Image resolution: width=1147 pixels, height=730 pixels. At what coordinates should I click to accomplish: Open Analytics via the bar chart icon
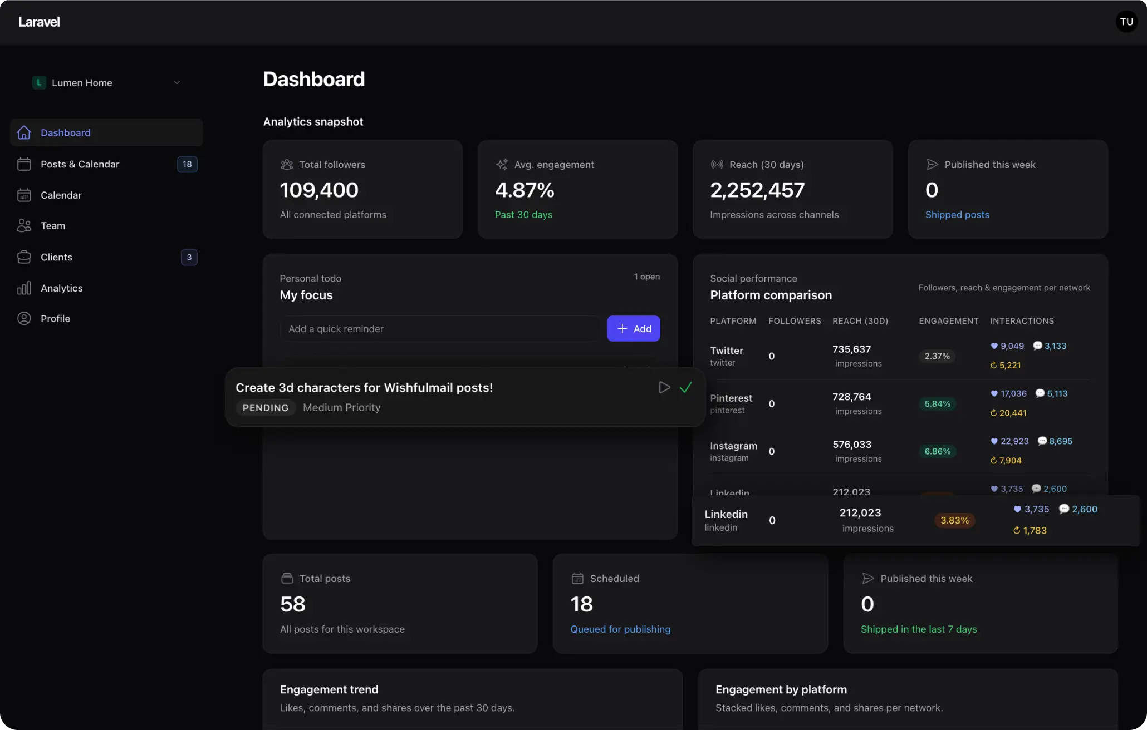(24, 288)
